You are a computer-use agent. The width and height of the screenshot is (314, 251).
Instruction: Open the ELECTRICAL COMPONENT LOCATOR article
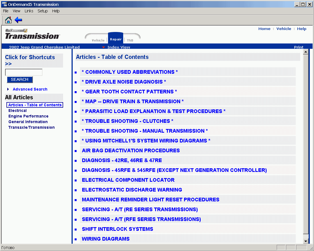click(x=128, y=180)
